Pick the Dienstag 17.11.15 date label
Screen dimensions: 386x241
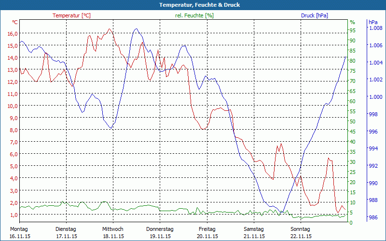[66, 232]
